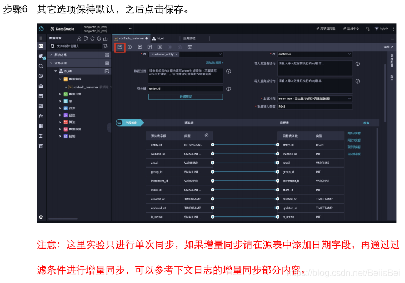Click the source connector dot on the email row

tap(213, 163)
